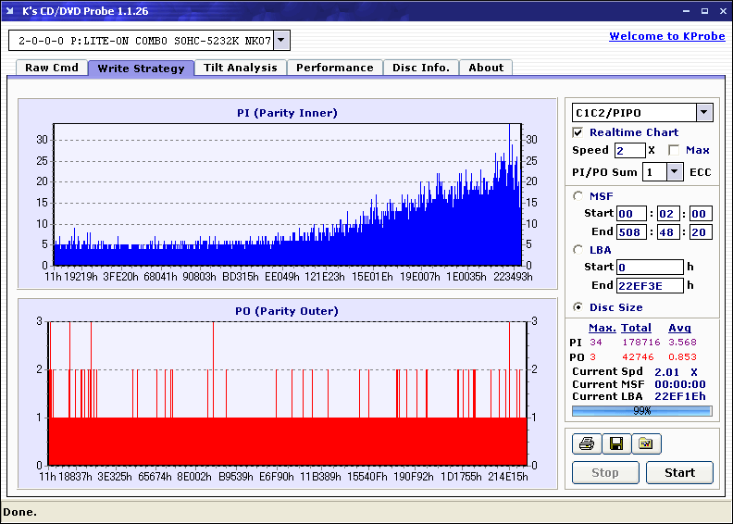This screenshot has width=733, height=524.
Task: Click the printer icon to print chart
Action: tap(585, 444)
